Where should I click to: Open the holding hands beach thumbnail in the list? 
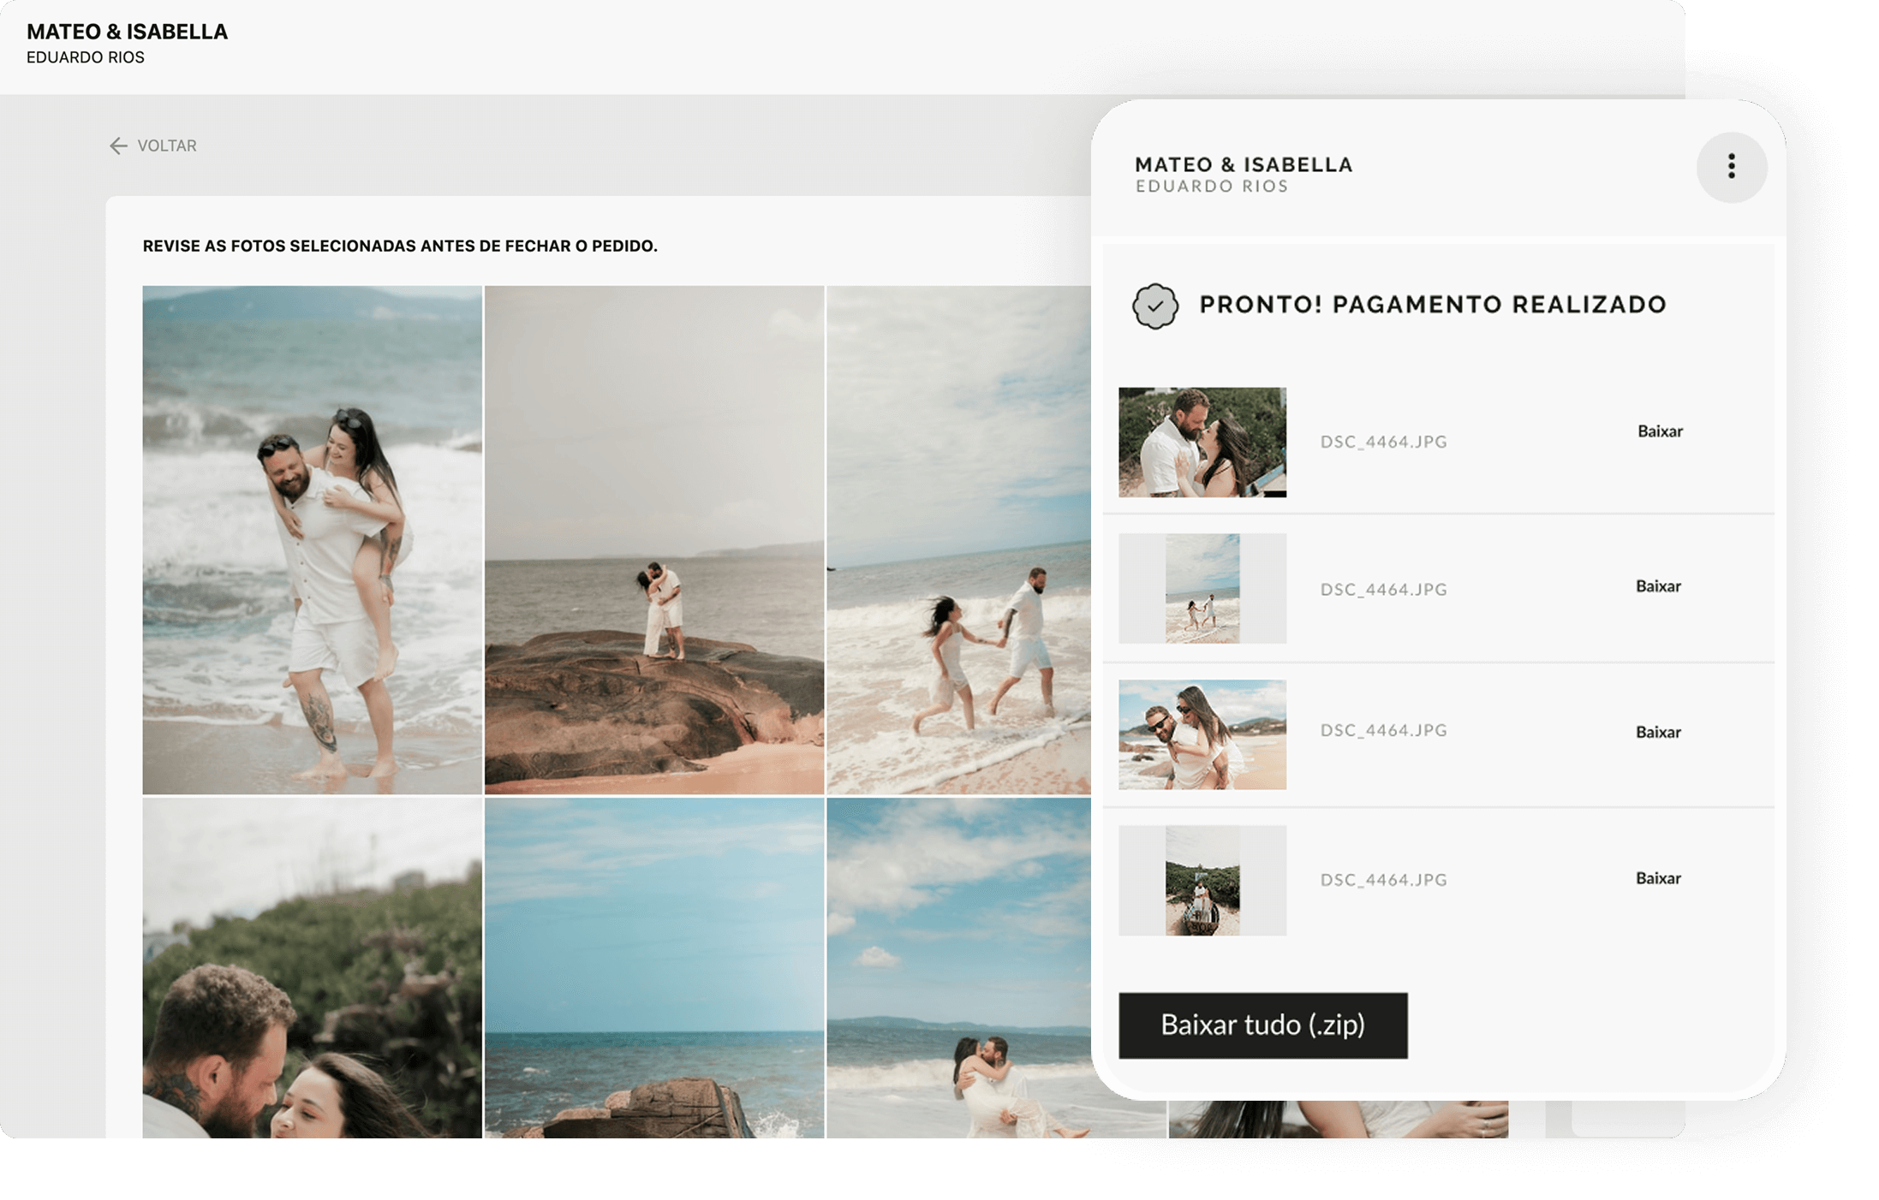pyautogui.click(x=1202, y=588)
